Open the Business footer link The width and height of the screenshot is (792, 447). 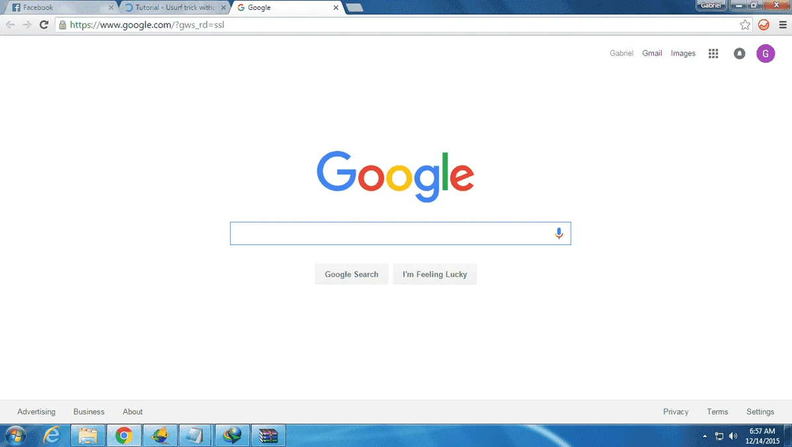tap(89, 412)
